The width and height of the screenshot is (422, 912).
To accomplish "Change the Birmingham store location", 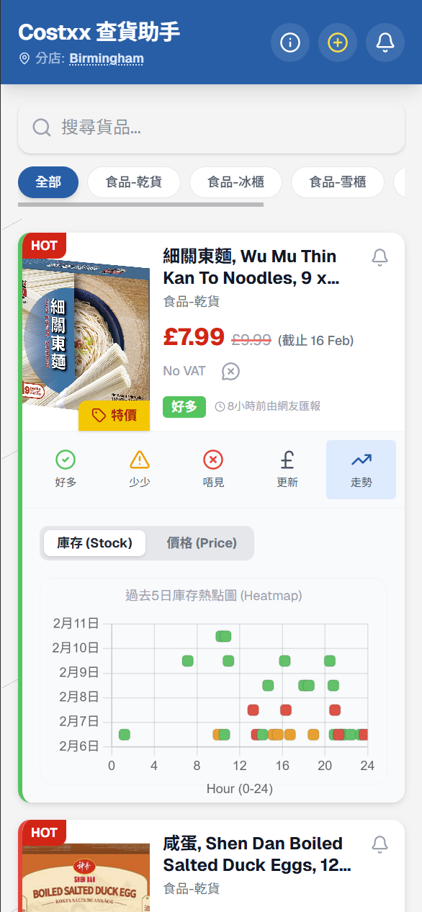I will pos(107,59).
